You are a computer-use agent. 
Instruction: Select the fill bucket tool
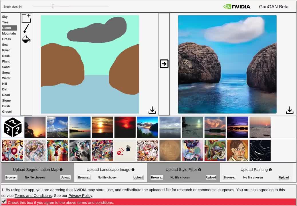[x=26, y=39]
